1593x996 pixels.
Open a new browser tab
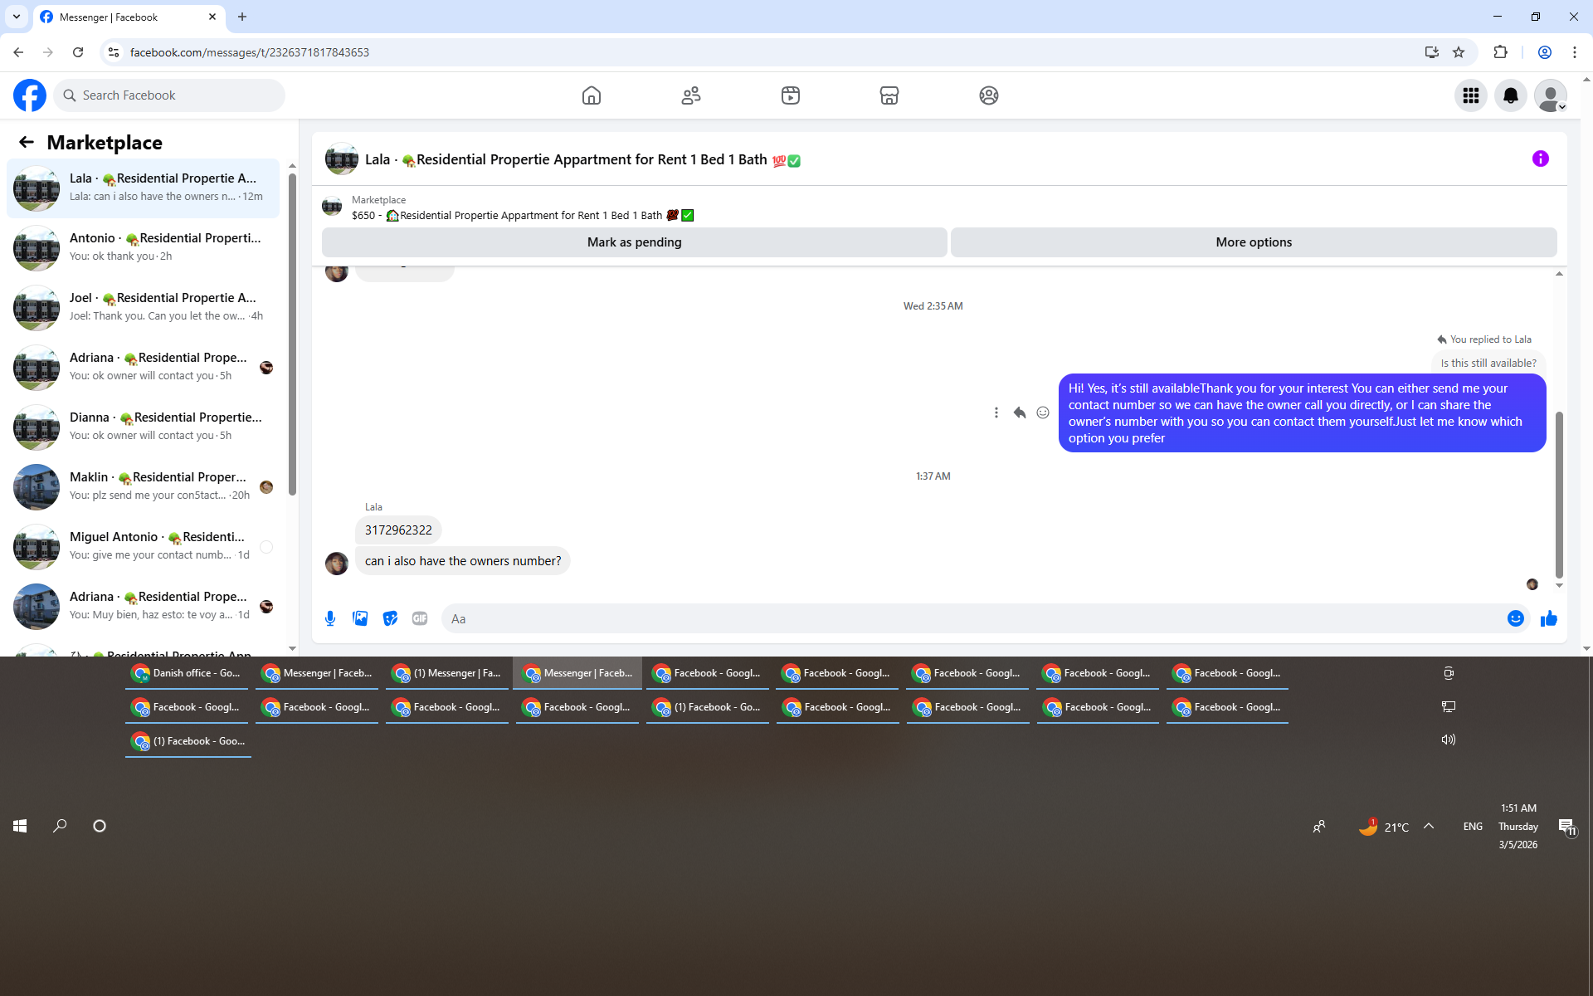click(x=242, y=17)
